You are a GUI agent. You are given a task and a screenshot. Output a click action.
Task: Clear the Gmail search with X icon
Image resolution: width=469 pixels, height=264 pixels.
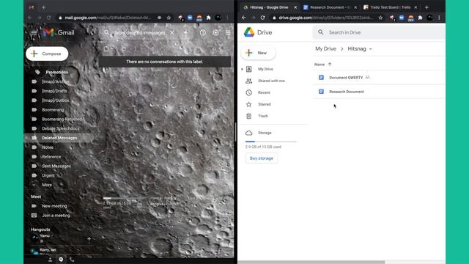172,32
